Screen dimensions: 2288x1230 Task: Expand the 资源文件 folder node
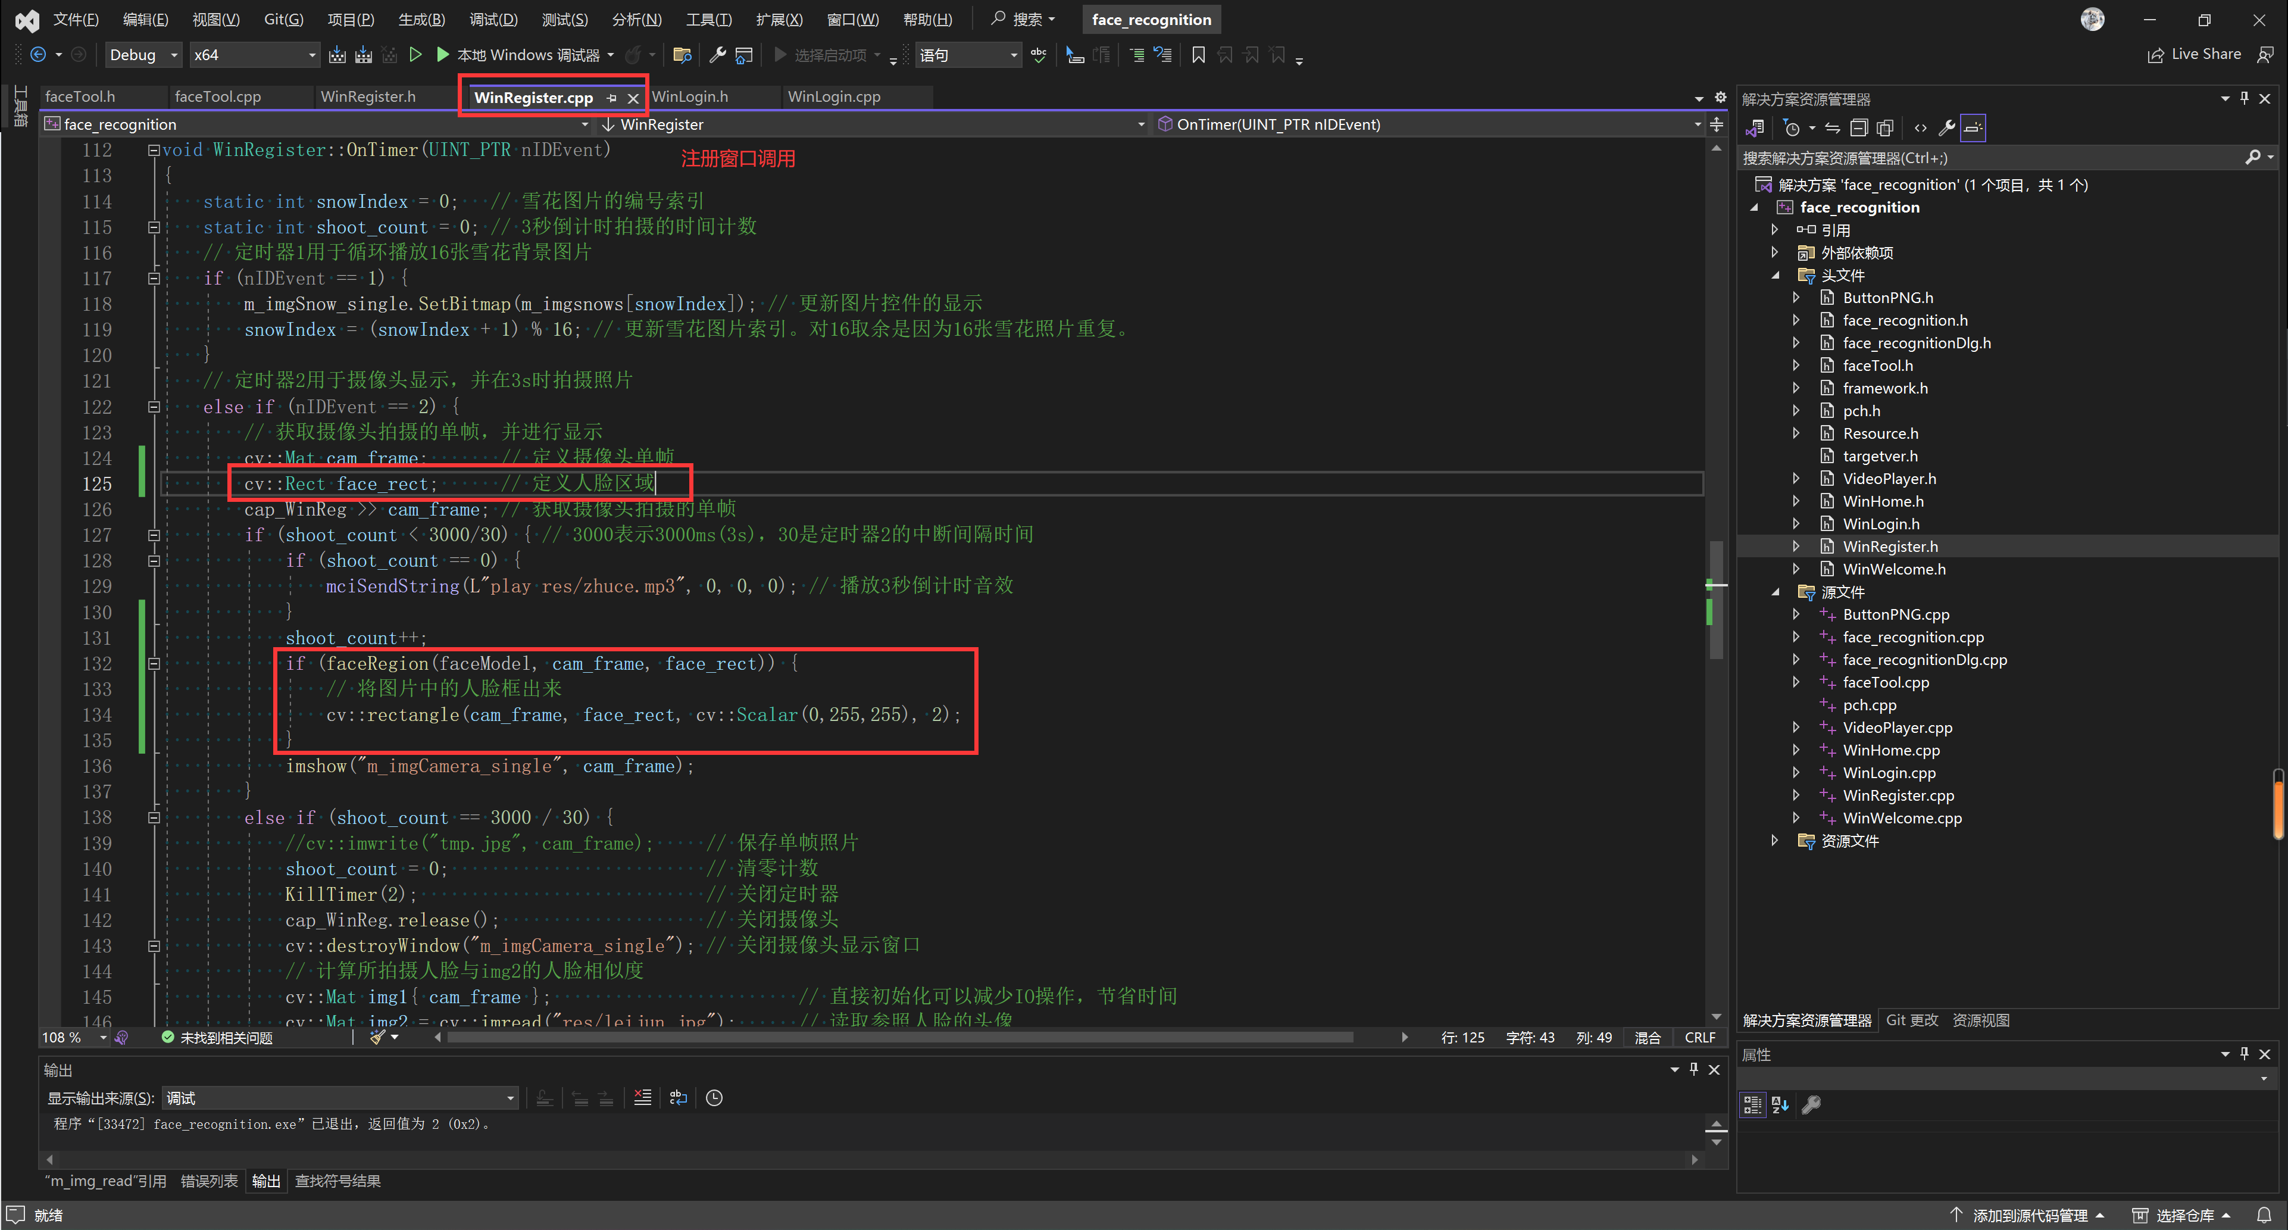pyautogui.click(x=1776, y=841)
